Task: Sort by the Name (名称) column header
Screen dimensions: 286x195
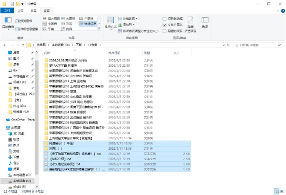Action: [x=75, y=53]
